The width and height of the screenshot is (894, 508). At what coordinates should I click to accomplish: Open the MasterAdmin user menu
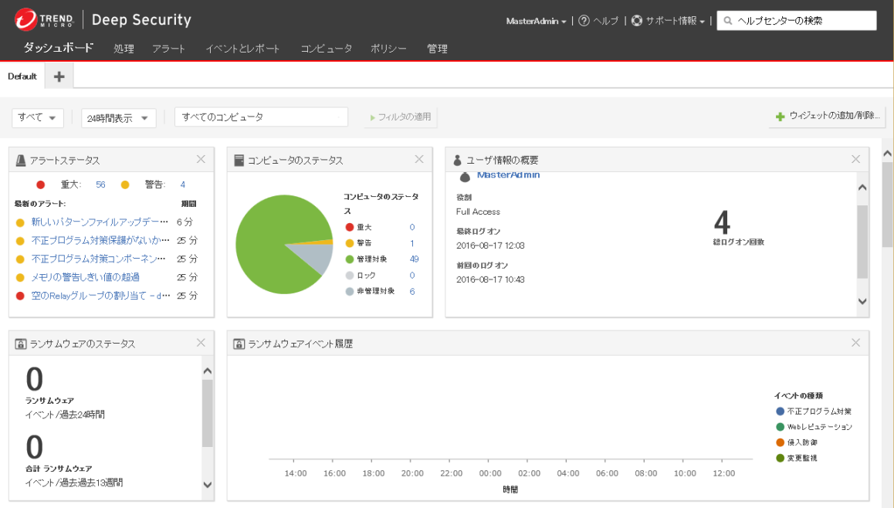[536, 21]
